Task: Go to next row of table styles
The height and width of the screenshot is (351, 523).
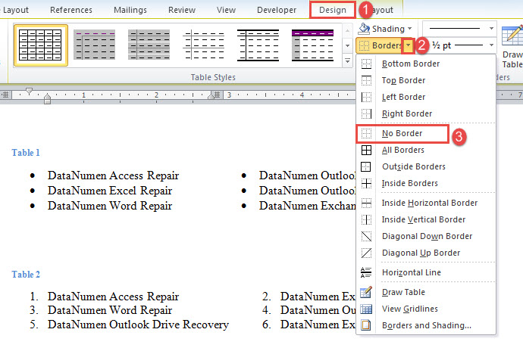Action: pyautogui.click(x=348, y=45)
